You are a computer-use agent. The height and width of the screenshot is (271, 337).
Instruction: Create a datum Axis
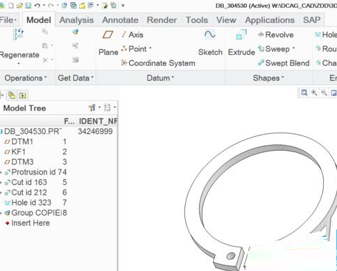(x=132, y=35)
